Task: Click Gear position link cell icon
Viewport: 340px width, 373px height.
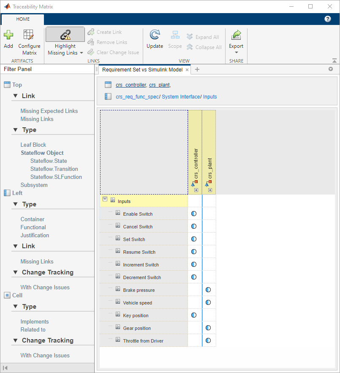Action: coord(208,328)
